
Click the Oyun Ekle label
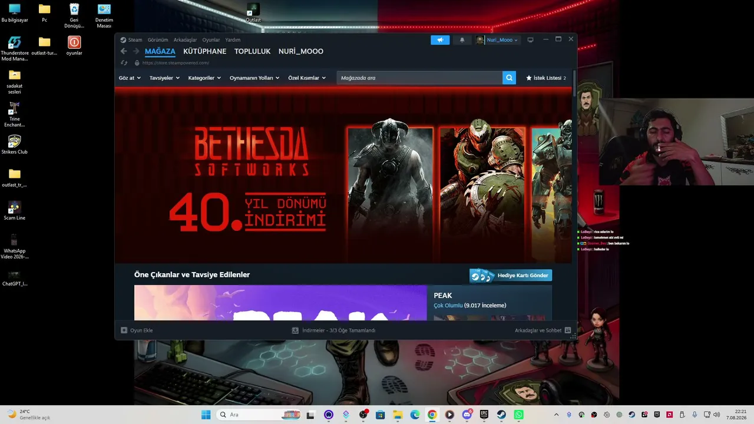(141, 330)
